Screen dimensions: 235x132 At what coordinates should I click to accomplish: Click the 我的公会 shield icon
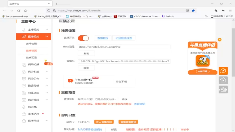pyautogui.click(x=24, y=79)
